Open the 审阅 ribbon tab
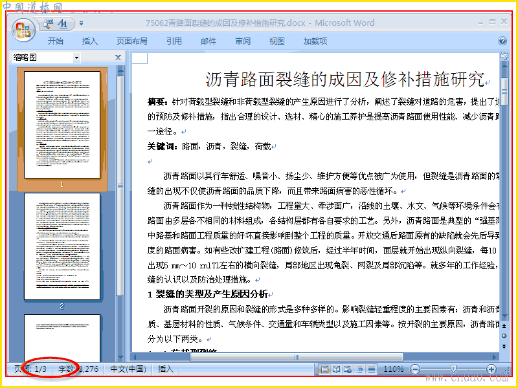The image size is (518, 388). [x=243, y=41]
